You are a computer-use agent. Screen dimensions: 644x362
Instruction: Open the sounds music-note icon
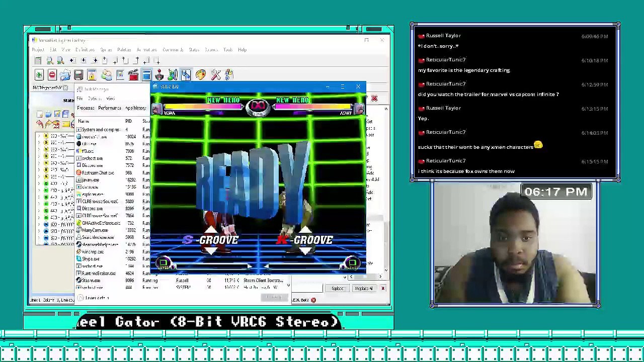coord(173,75)
